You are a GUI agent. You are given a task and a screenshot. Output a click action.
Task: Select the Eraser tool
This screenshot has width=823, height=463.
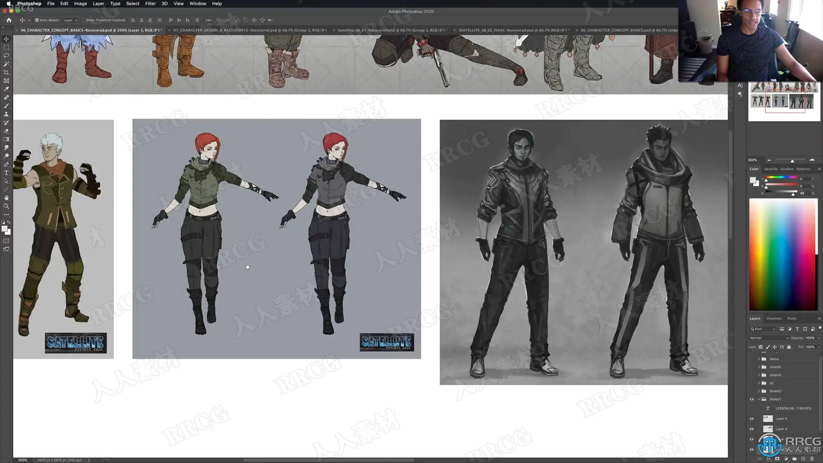(x=6, y=131)
